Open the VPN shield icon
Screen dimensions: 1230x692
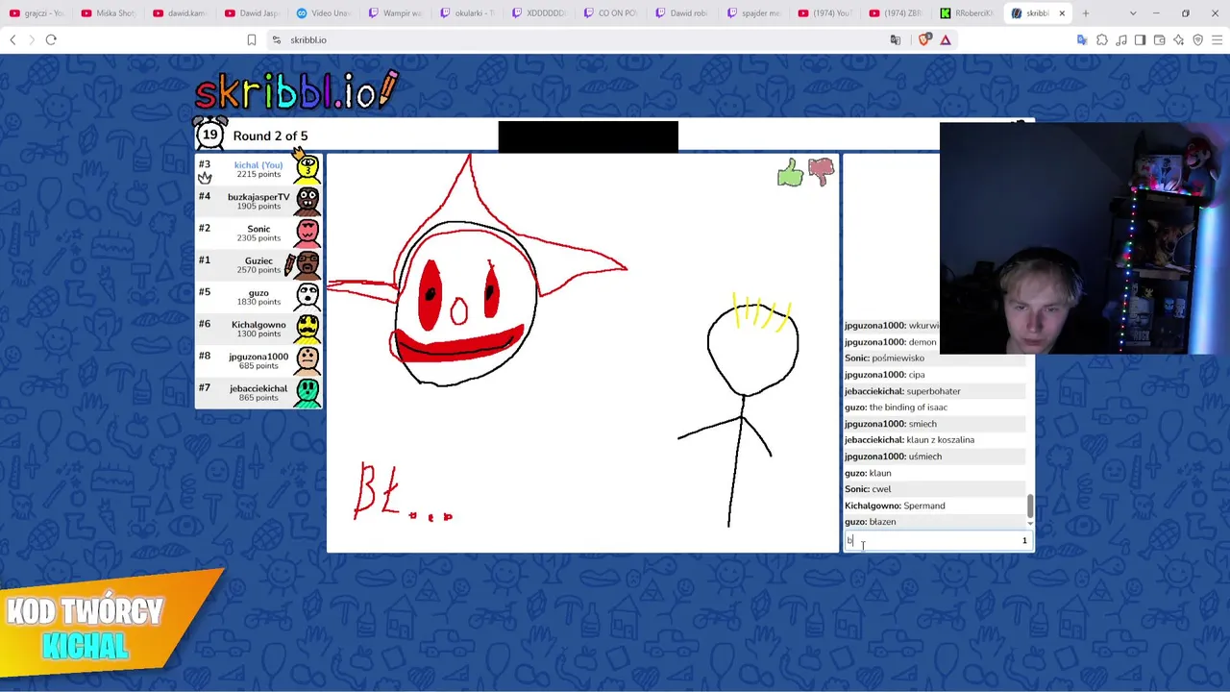click(1198, 39)
